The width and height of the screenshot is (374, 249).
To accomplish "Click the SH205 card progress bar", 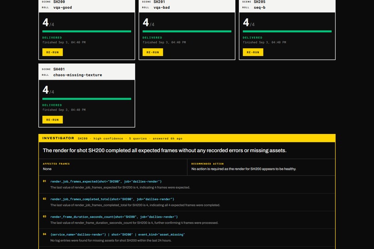I will click(287, 31).
